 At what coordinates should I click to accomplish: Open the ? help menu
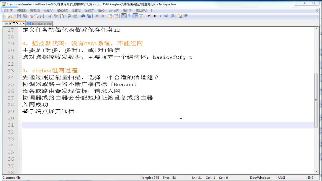tap(151, 10)
